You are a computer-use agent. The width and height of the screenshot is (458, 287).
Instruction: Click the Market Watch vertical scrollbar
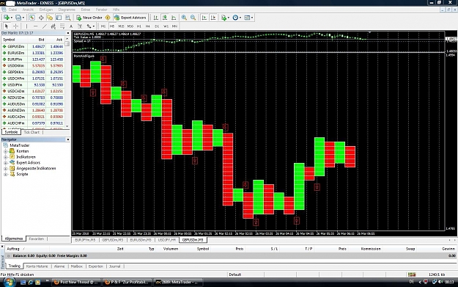[67, 82]
